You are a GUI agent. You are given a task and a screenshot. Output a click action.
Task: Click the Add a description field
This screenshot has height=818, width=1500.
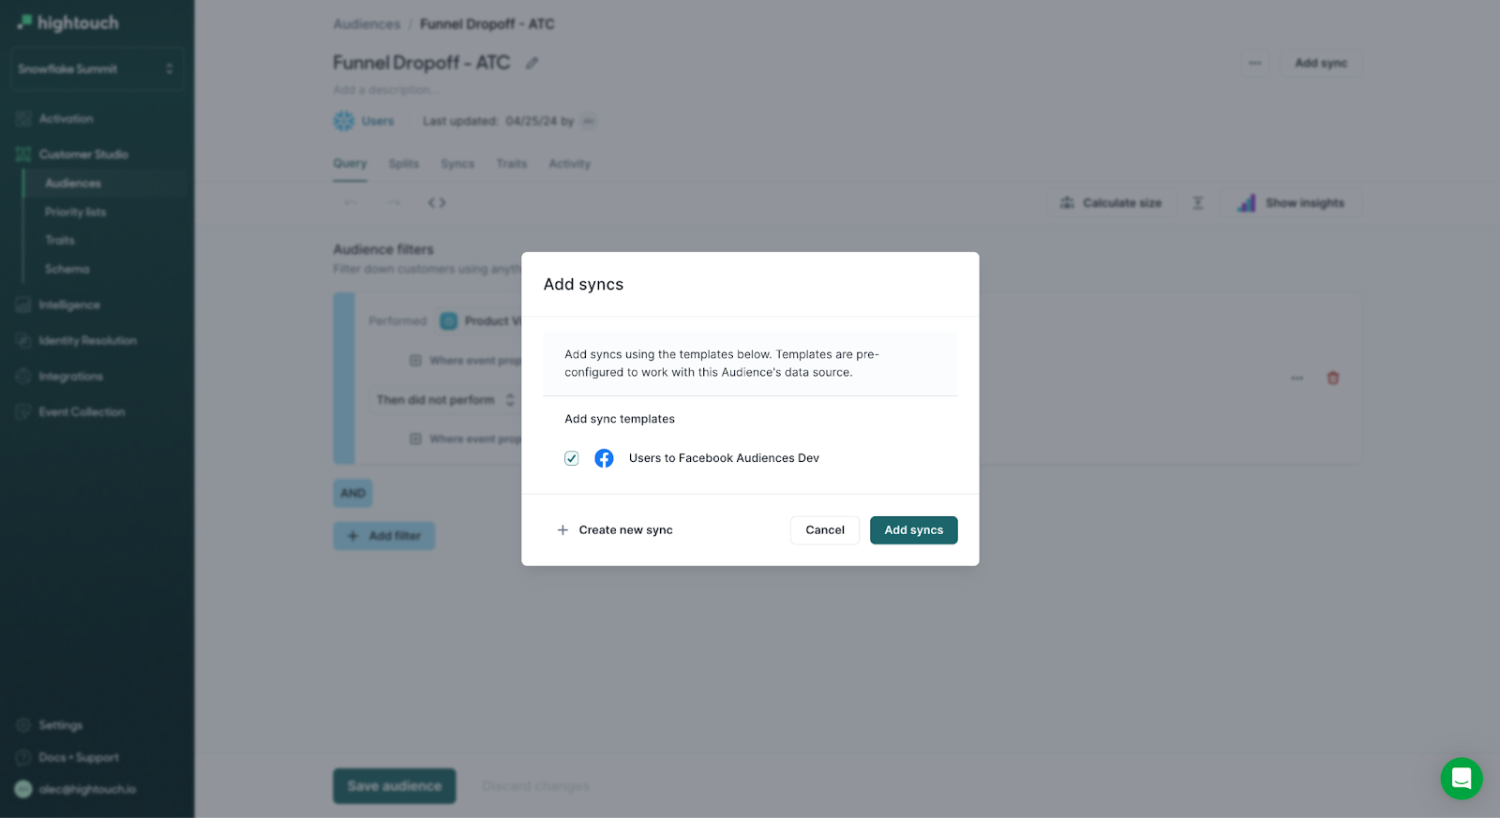pyautogui.click(x=385, y=90)
